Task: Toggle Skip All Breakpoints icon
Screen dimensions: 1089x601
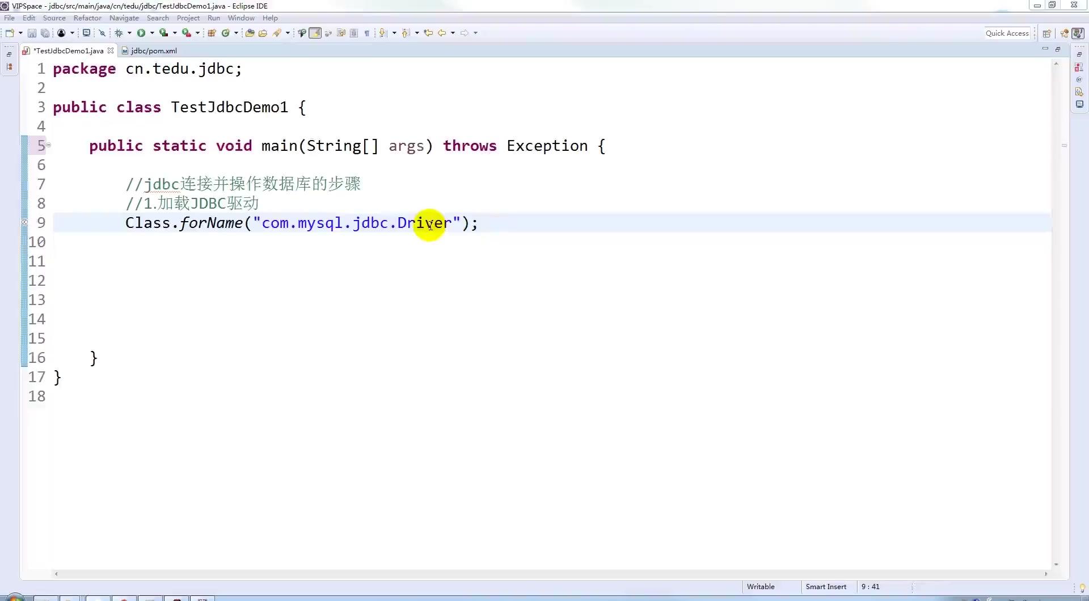Action: coord(102,33)
